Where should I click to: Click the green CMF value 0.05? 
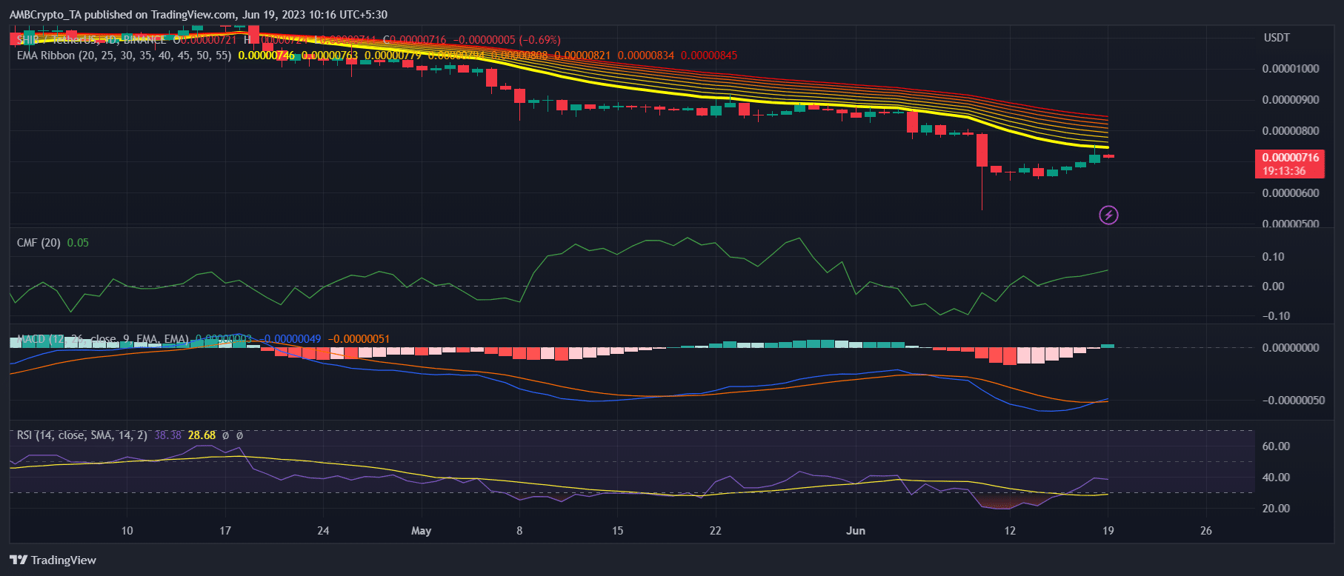(78, 243)
